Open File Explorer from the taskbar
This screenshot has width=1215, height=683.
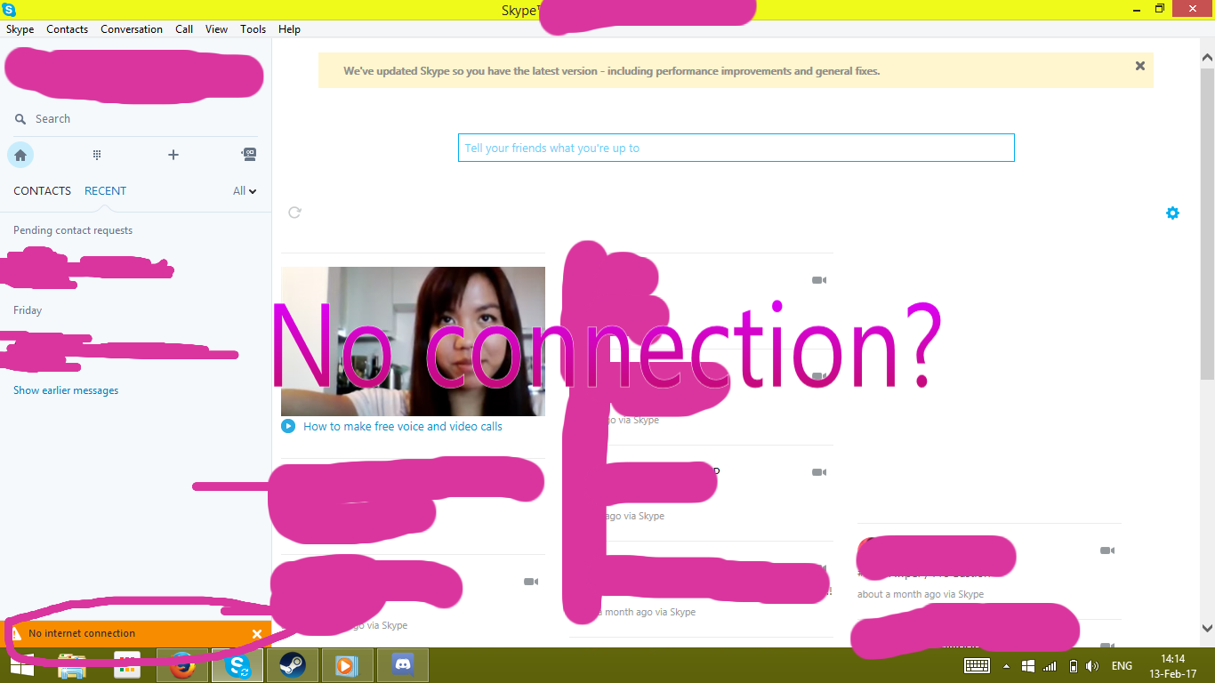(x=72, y=665)
